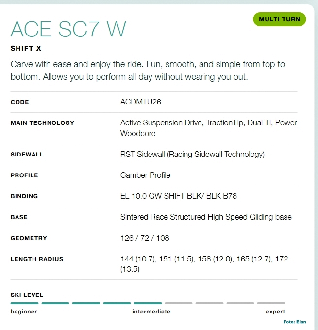The image size is (318, 330).
Task: Click the product code ACDMTU26
Action: 140,102
